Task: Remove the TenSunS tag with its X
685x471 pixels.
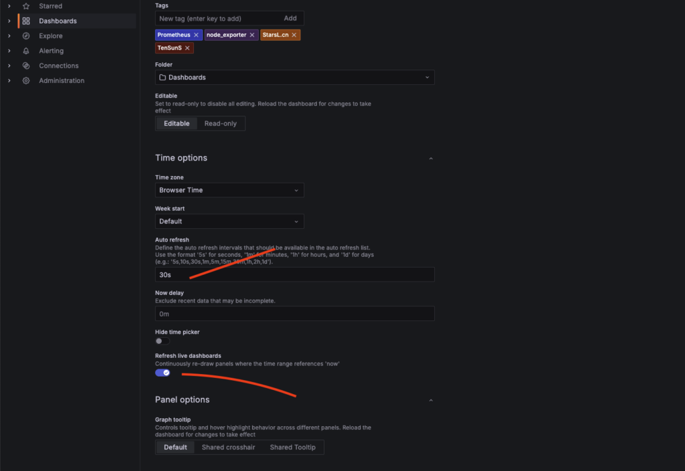Action: 187,48
